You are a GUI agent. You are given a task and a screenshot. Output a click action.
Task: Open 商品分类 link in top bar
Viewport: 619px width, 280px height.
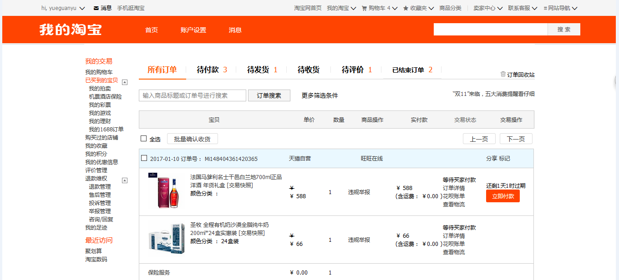(450, 8)
